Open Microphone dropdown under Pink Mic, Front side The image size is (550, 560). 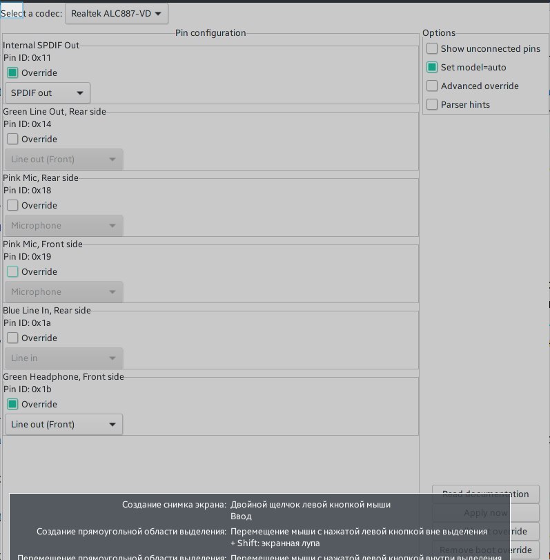pyautogui.click(x=64, y=292)
